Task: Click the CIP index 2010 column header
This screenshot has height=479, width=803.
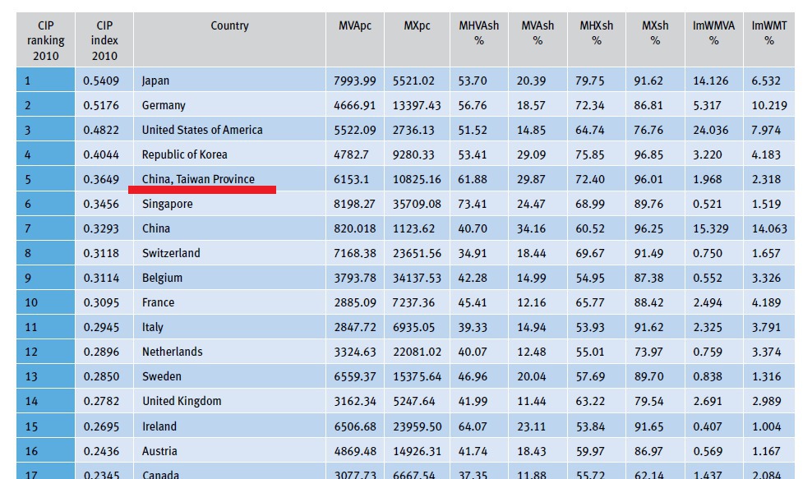Action: click(104, 40)
